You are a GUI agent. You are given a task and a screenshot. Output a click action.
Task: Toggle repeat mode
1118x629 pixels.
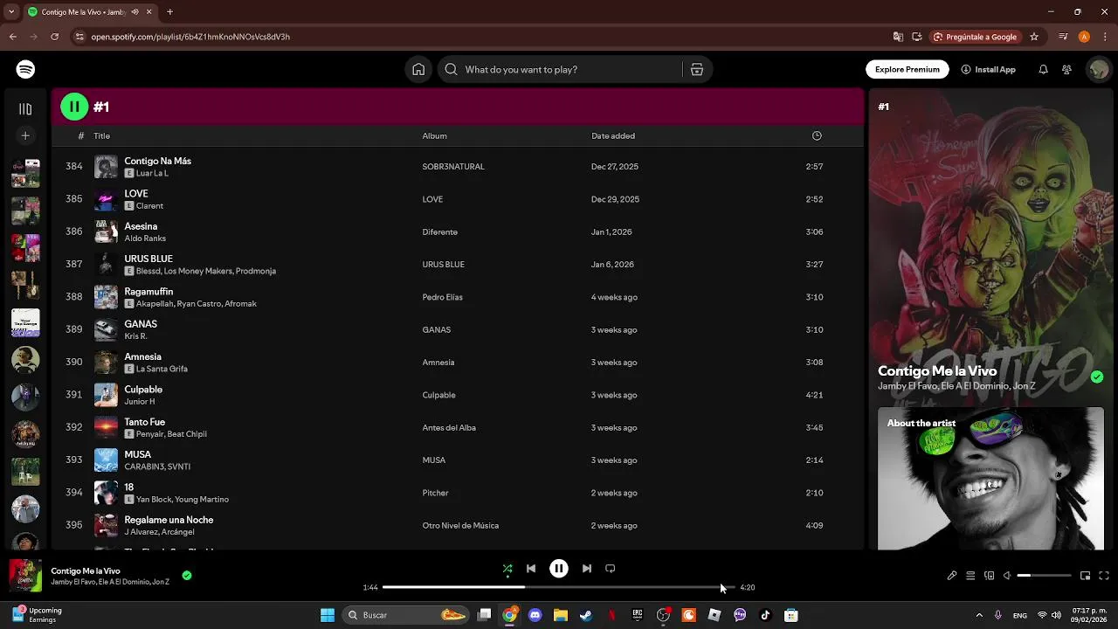pyautogui.click(x=611, y=569)
